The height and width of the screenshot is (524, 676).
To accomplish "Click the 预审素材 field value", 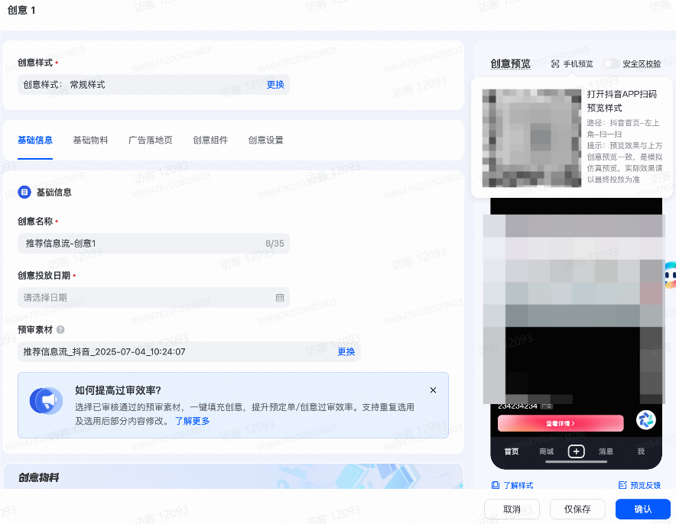I will pyautogui.click(x=189, y=352).
